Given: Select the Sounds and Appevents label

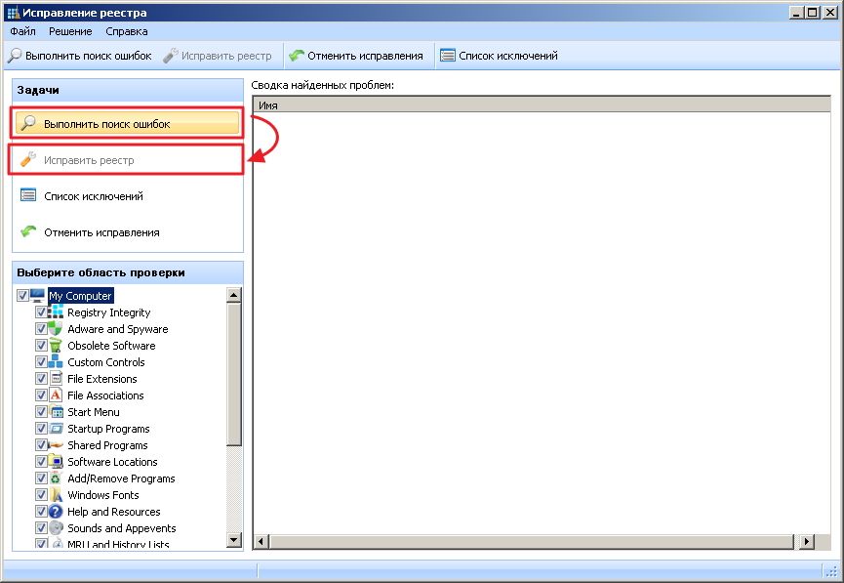Looking at the screenshot, I should (x=122, y=527).
